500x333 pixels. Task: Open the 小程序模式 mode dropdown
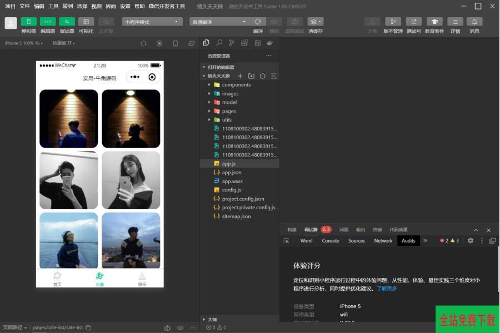(152, 22)
